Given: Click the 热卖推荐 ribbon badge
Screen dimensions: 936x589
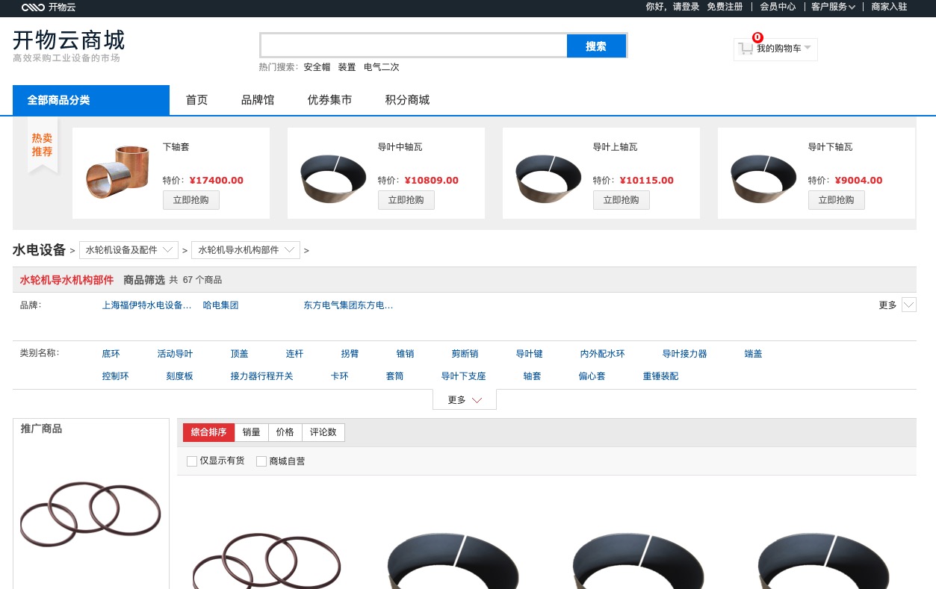Looking at the screenshot, I should [43, 145].
